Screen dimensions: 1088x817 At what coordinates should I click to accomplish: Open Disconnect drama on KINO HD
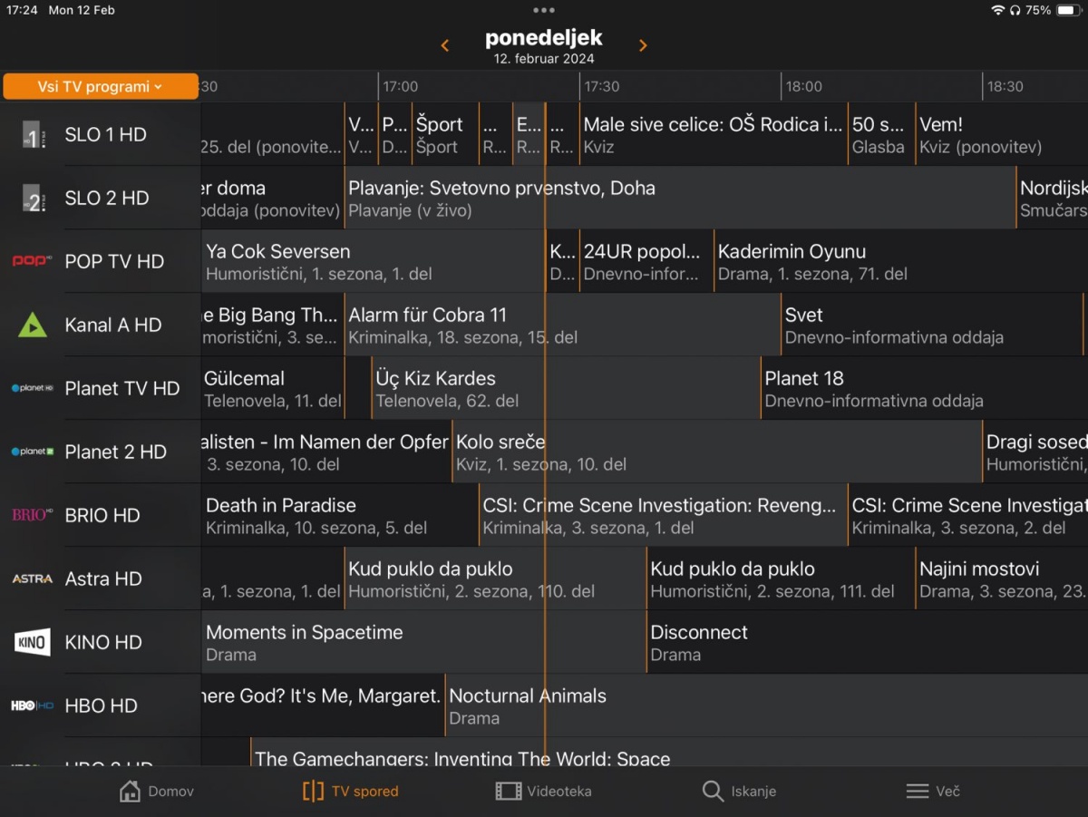pos(868,642)
